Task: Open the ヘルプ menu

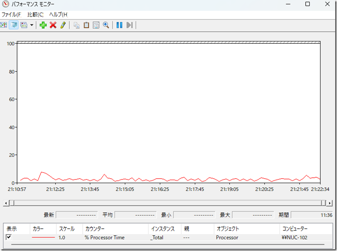Action: [x=58, y=14]
